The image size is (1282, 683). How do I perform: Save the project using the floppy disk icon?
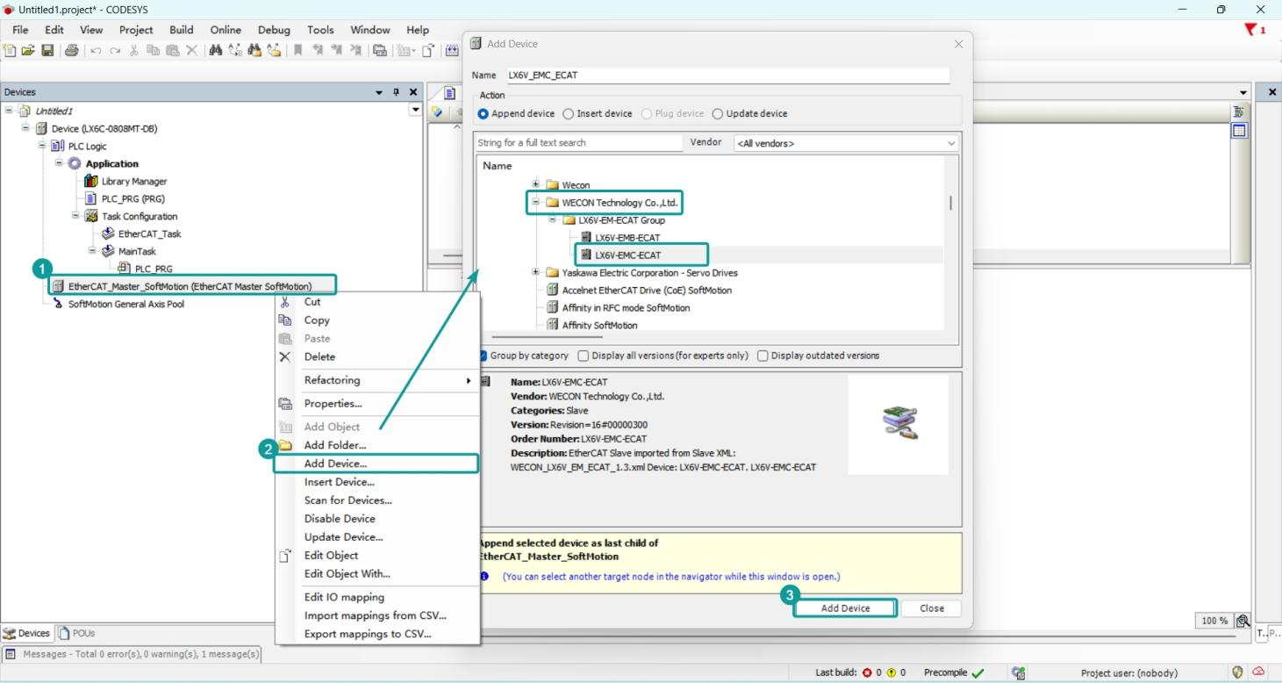[47, 50]
